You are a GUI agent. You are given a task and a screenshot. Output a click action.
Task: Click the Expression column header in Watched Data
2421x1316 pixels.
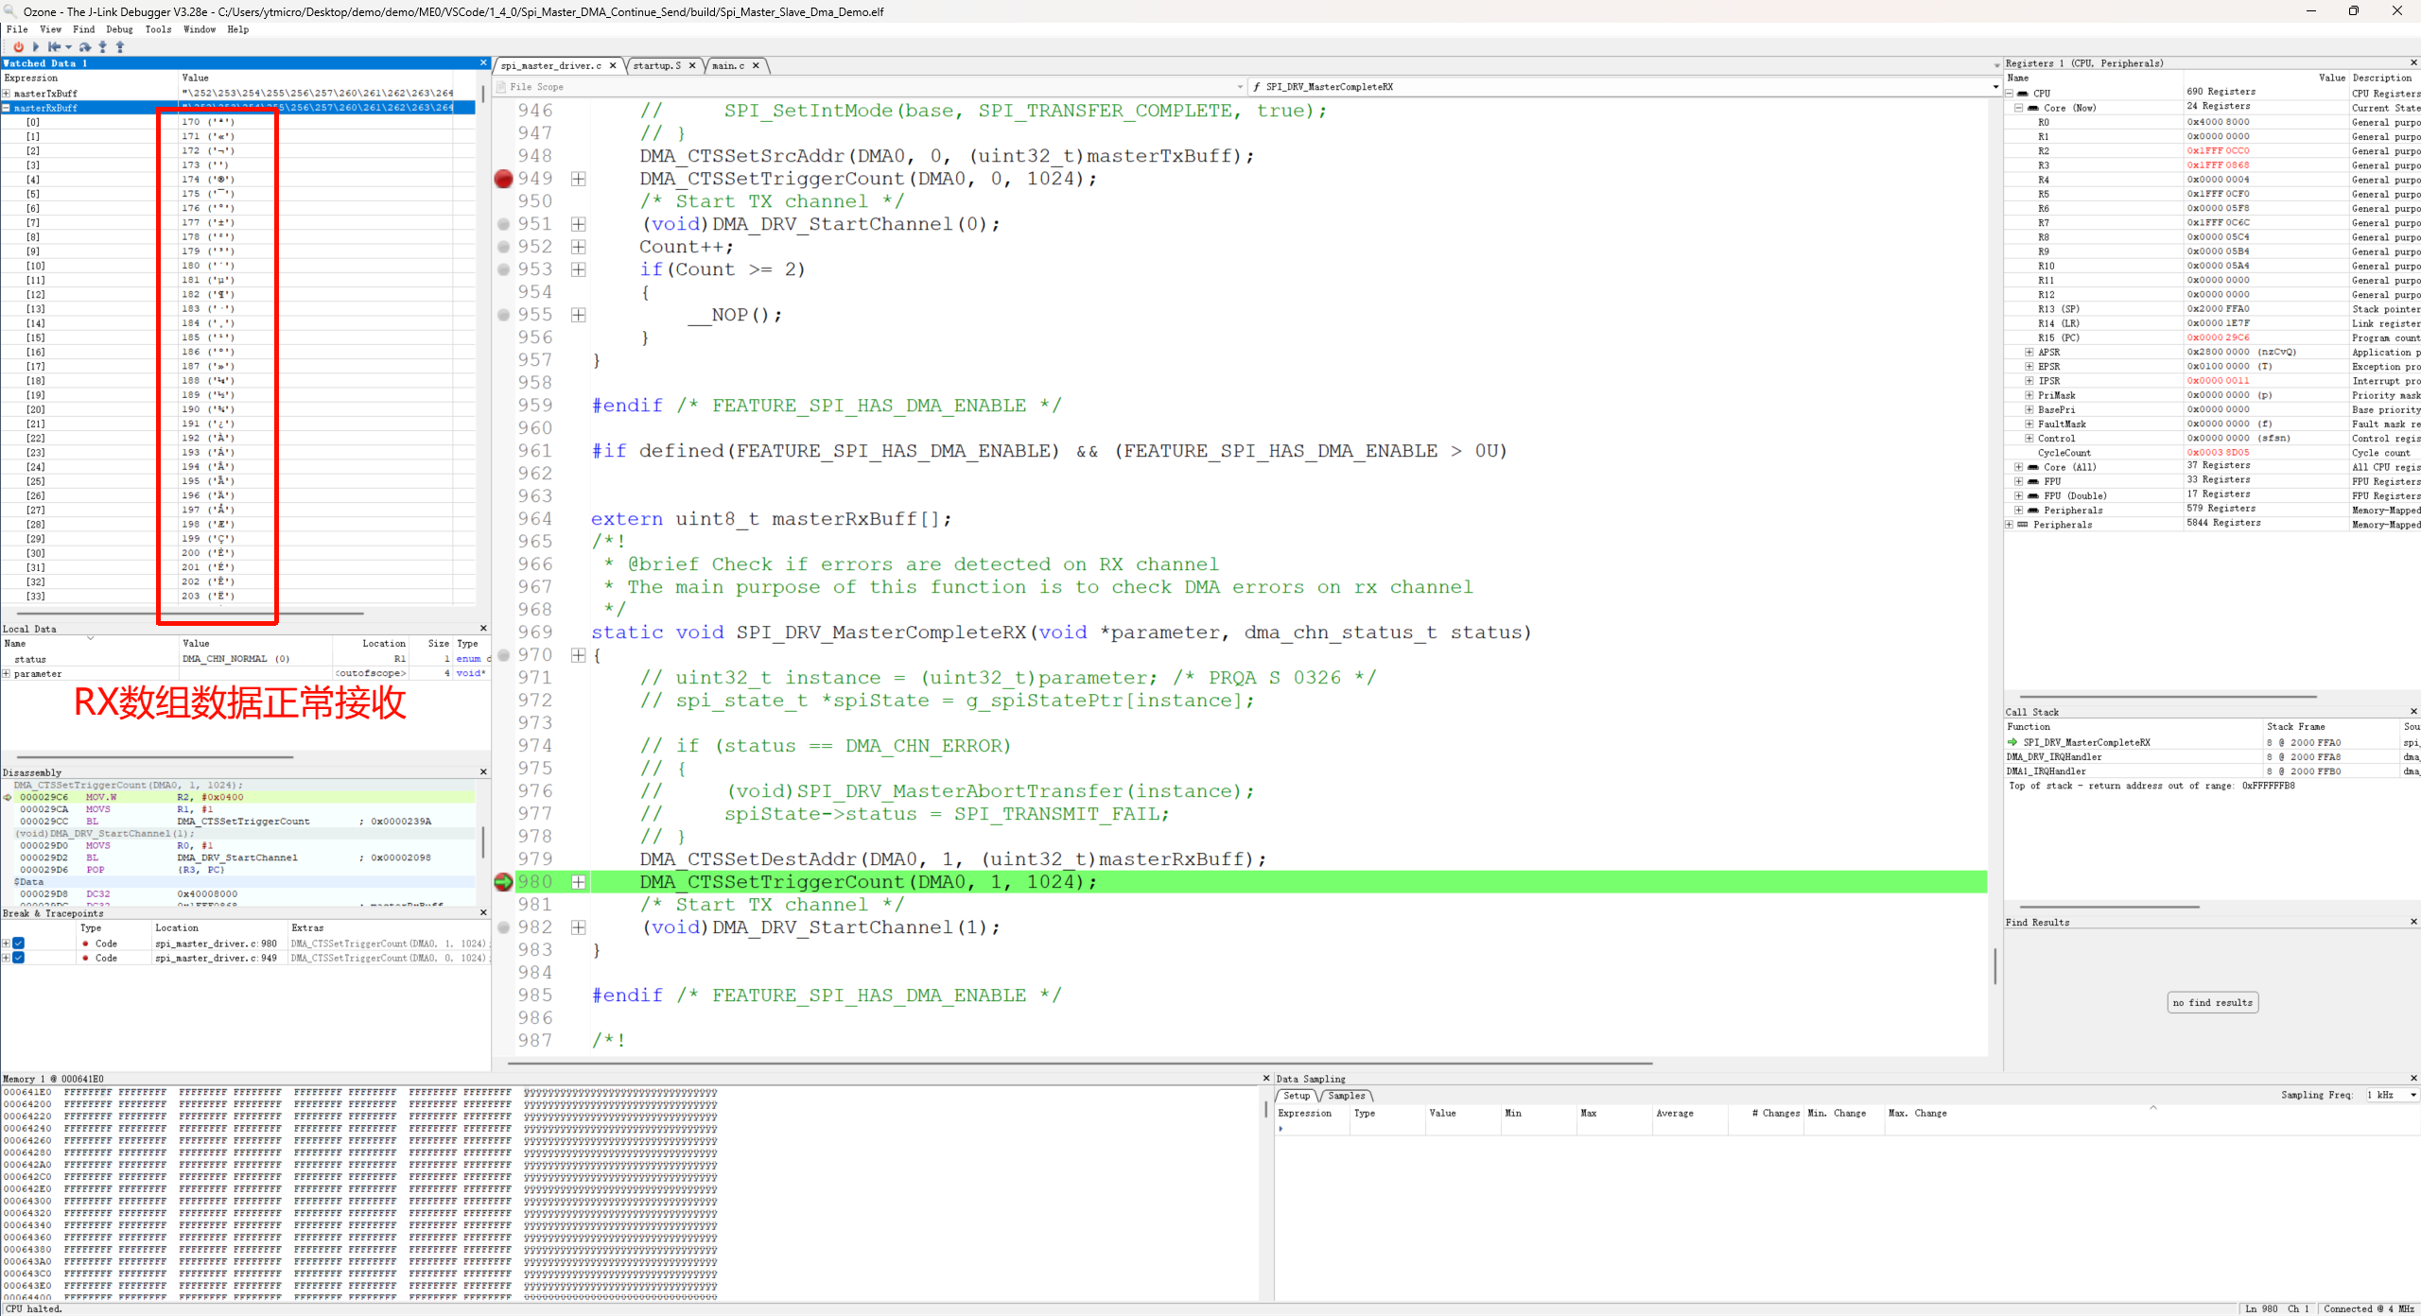(90, 78)
